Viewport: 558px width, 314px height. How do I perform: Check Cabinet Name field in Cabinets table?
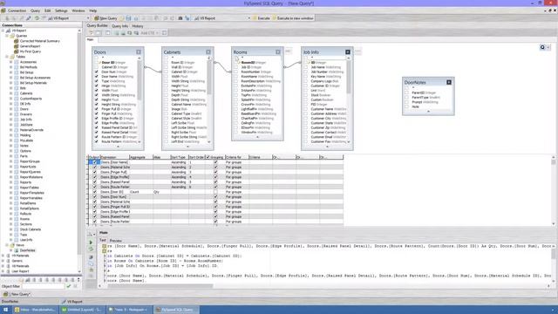(167, 105)
